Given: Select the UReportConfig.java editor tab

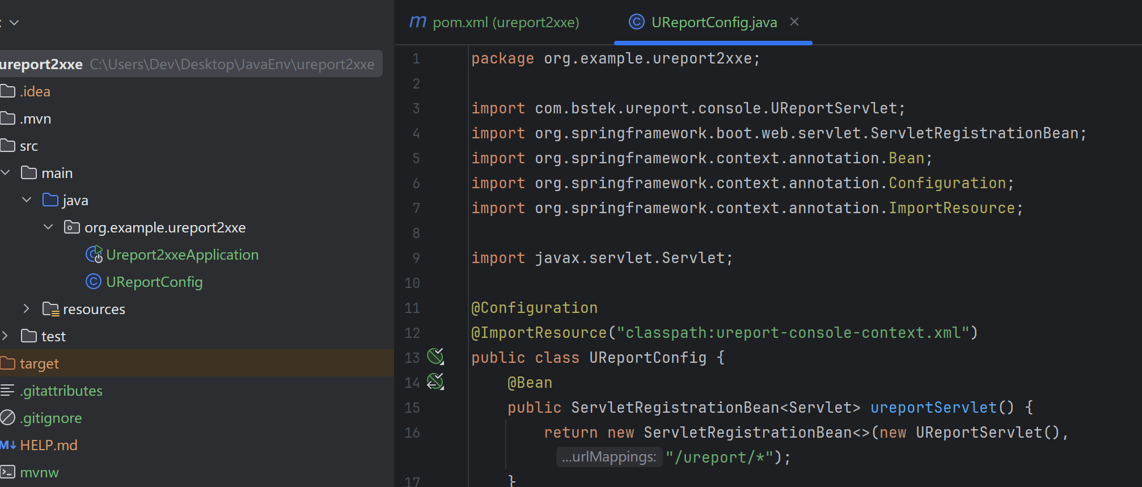Looking at the screenshot, I should (713, 22).
